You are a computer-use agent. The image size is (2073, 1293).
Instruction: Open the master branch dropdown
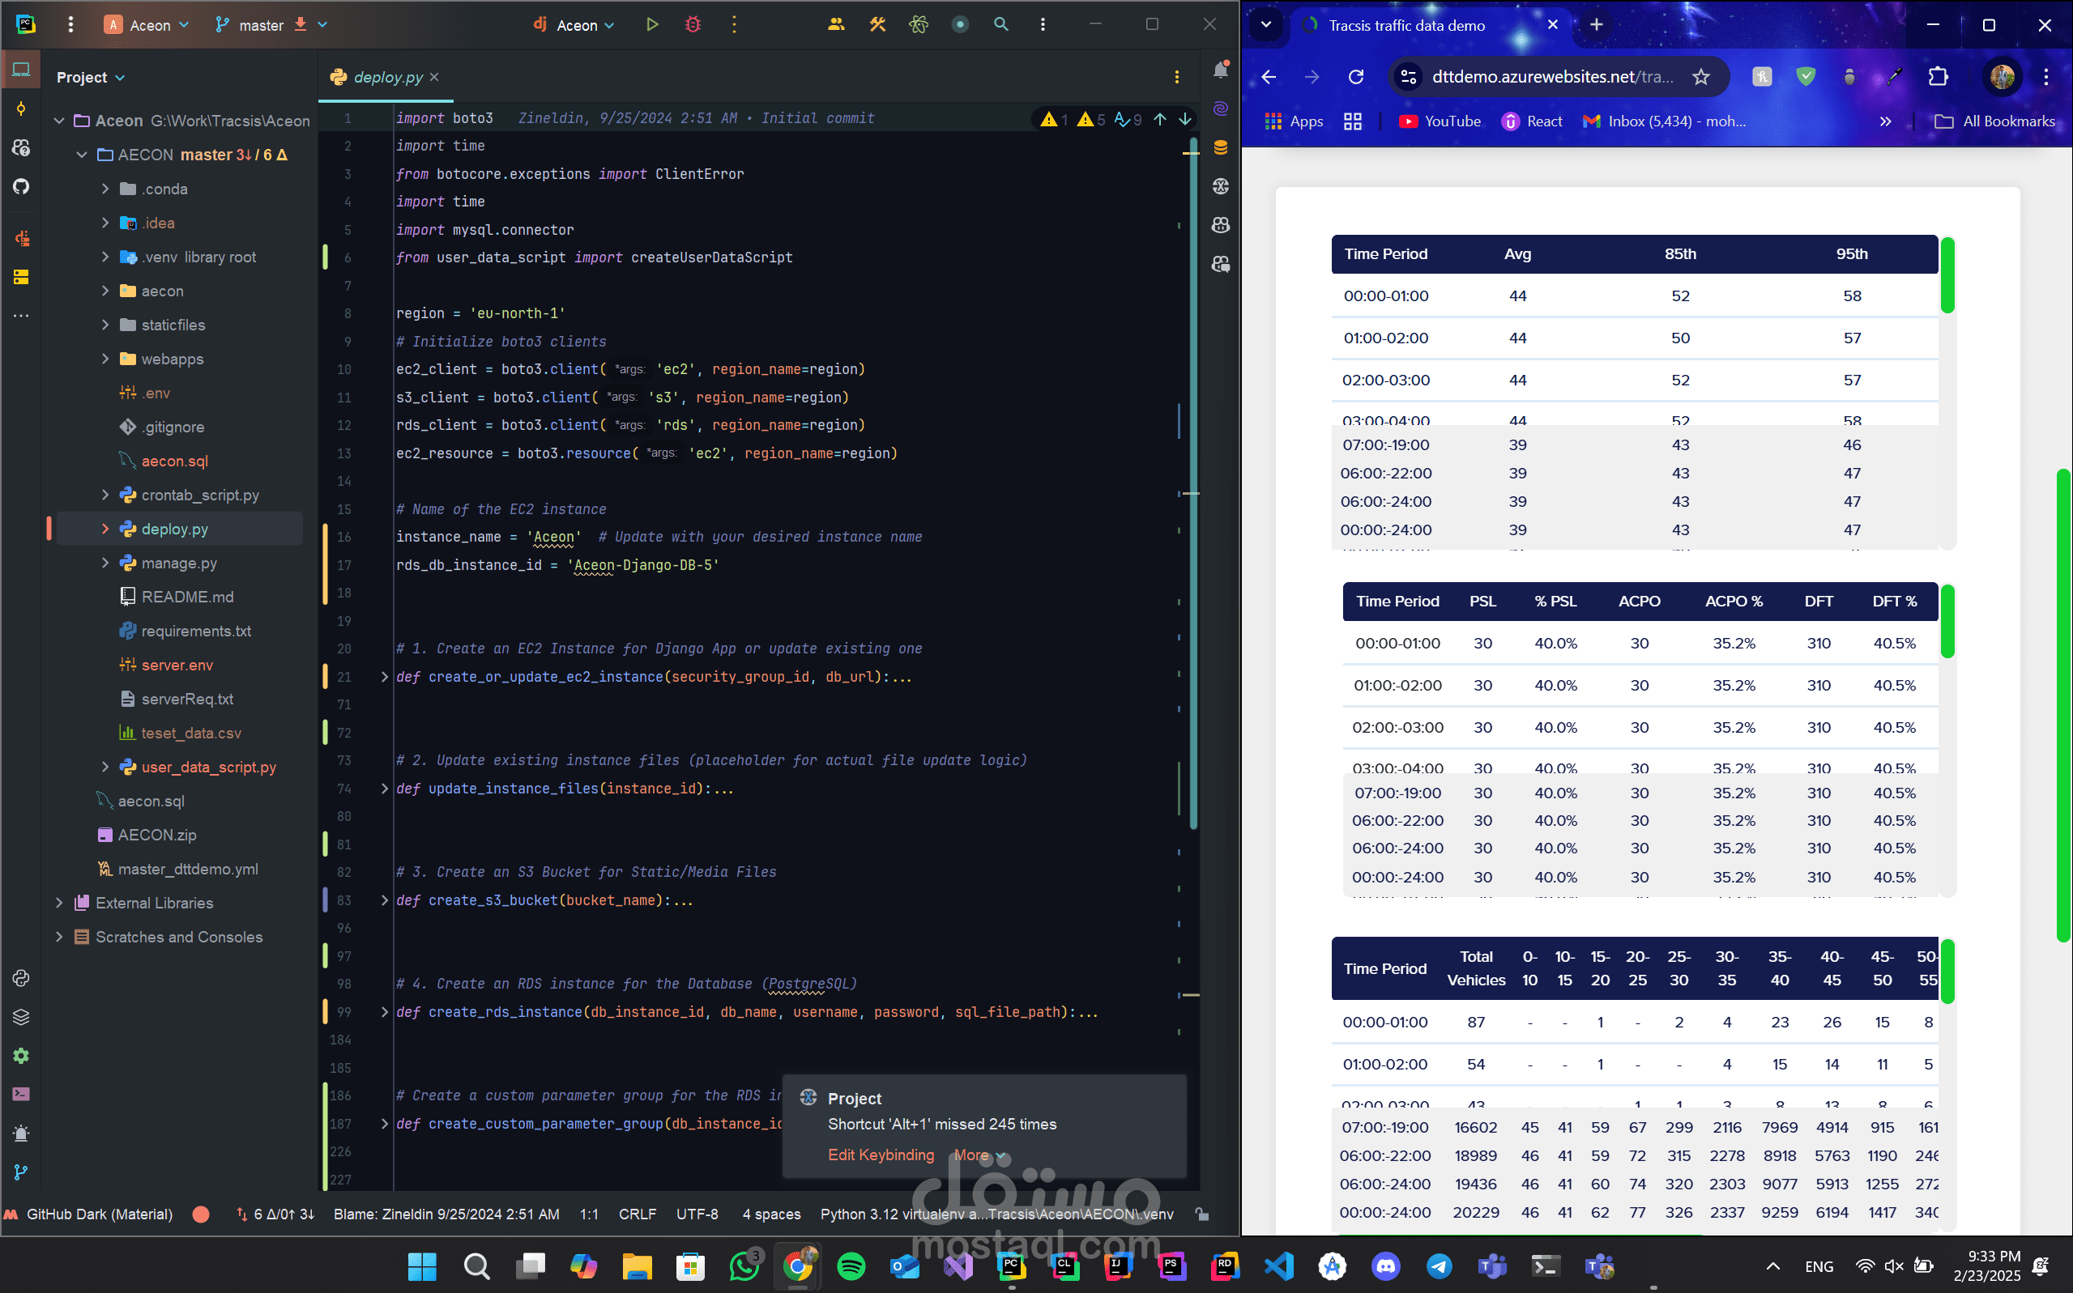point(271,25)
